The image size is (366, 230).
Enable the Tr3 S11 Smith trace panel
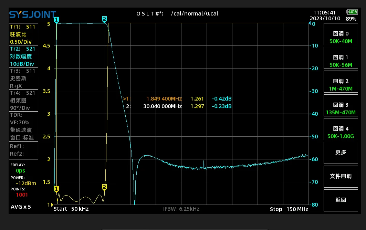tap(23, 78)
